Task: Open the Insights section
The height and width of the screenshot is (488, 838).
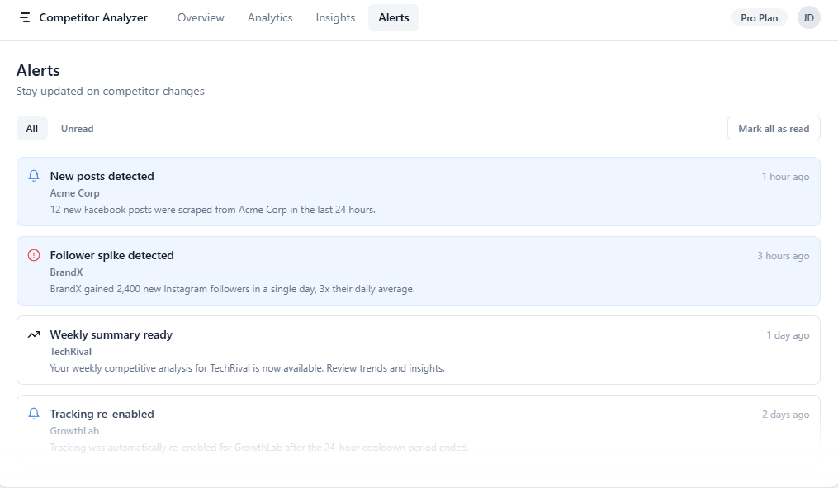Action: point(334,17)
